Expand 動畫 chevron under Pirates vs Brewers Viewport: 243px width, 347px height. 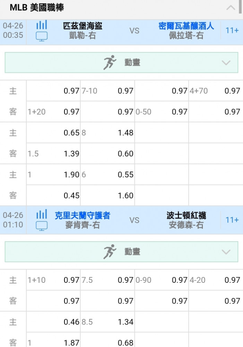(x=226, y=63)
